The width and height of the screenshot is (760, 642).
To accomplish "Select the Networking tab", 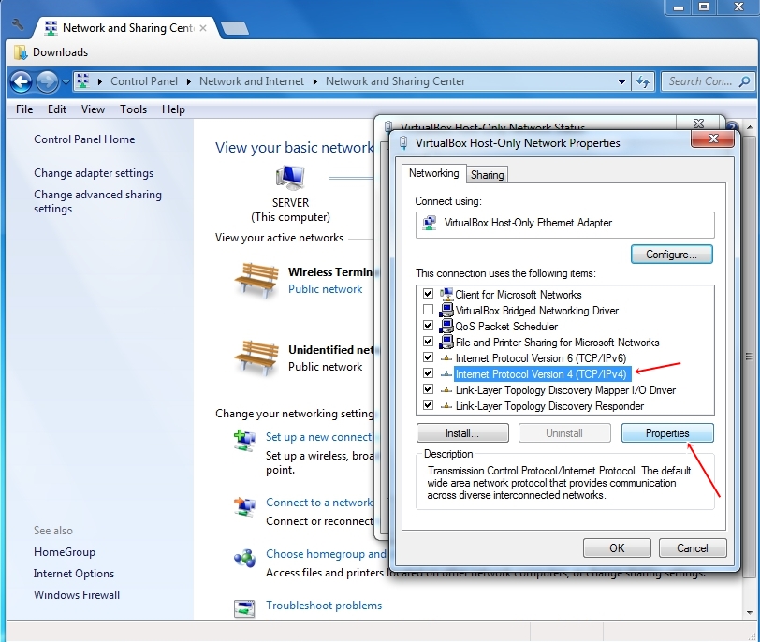I will coord(433,173).
